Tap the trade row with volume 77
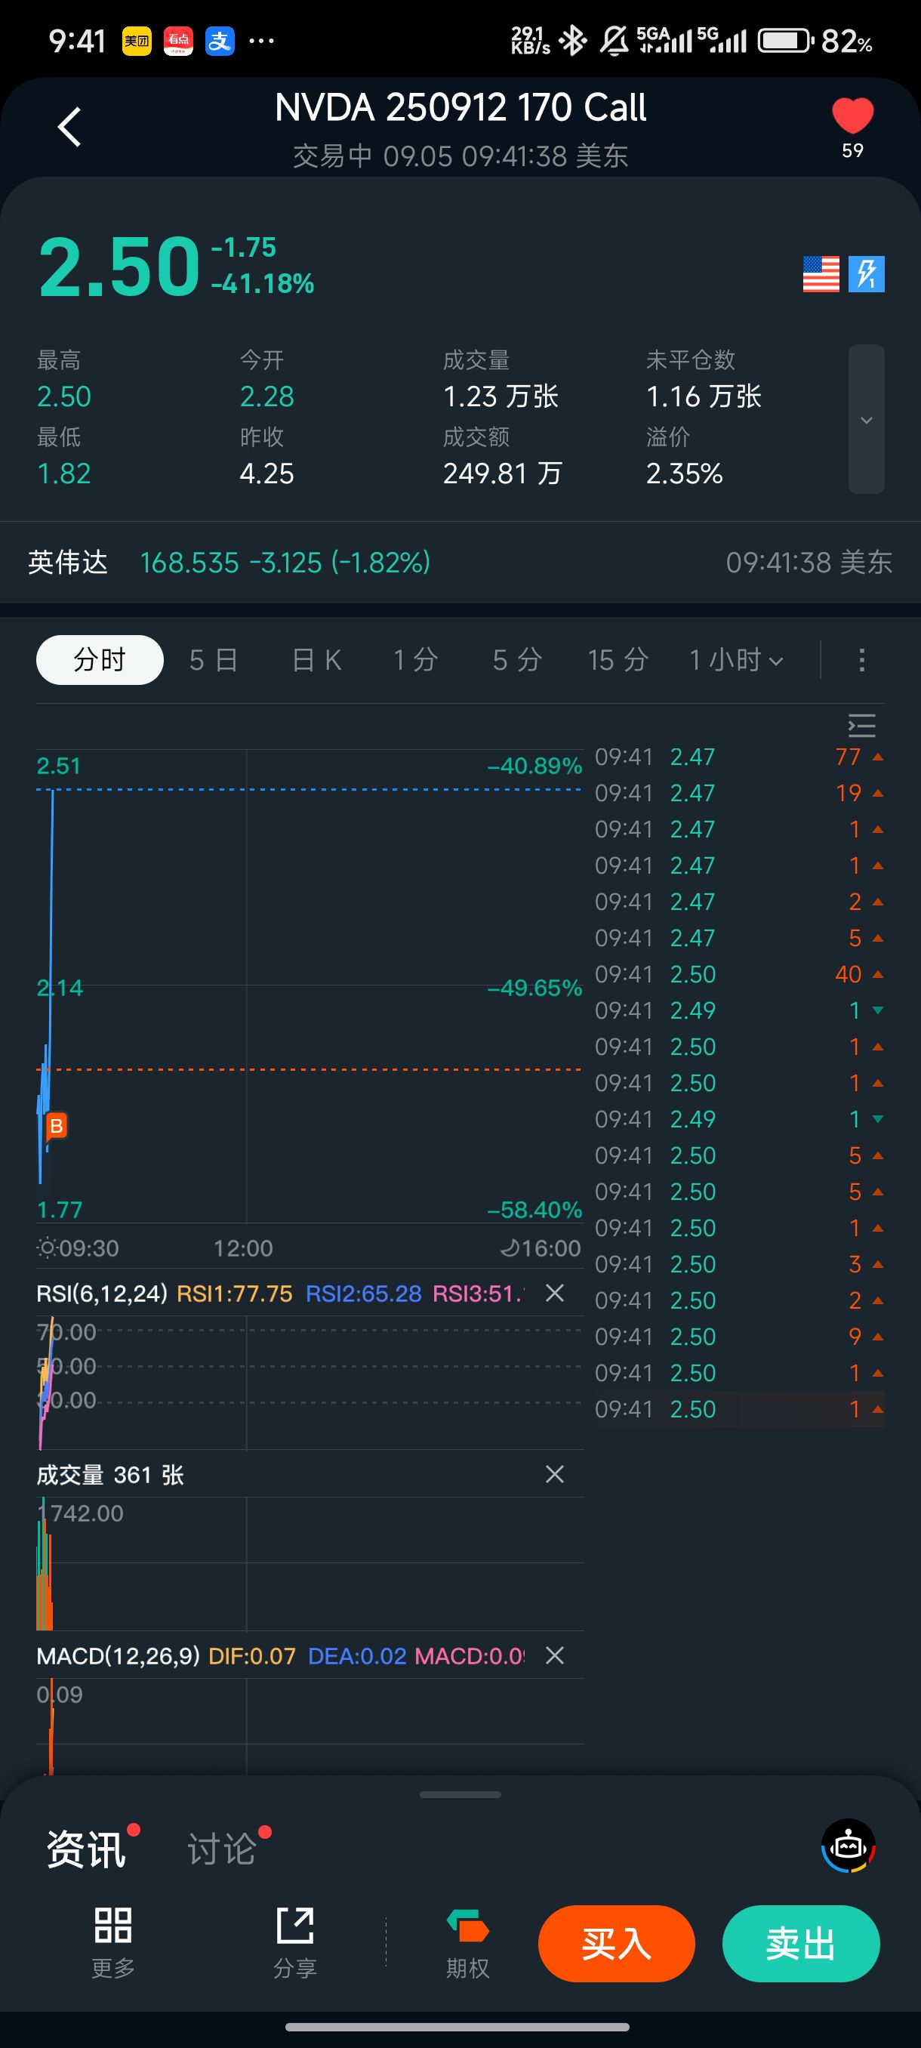The width and height of the screenshot is (921, 2048). [x=739, y=757]
